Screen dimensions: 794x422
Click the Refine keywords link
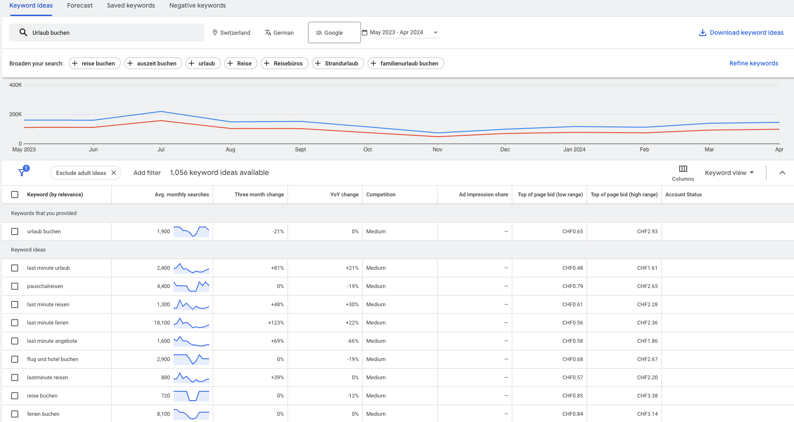click(753, 63)
